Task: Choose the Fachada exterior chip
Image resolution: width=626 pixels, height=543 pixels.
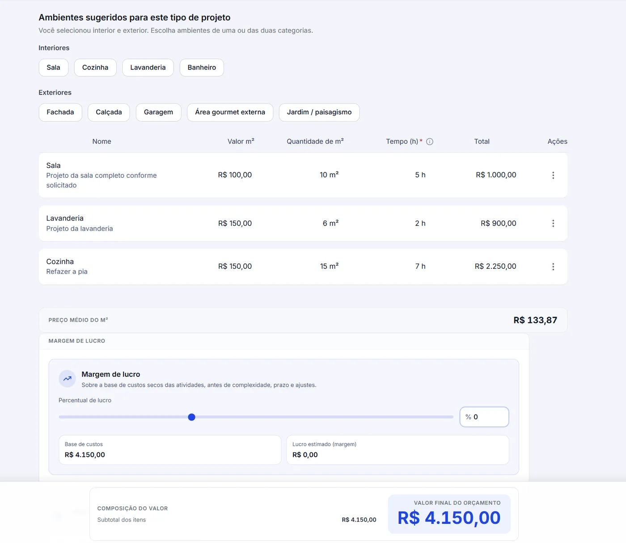Action: tap(60, 112)
